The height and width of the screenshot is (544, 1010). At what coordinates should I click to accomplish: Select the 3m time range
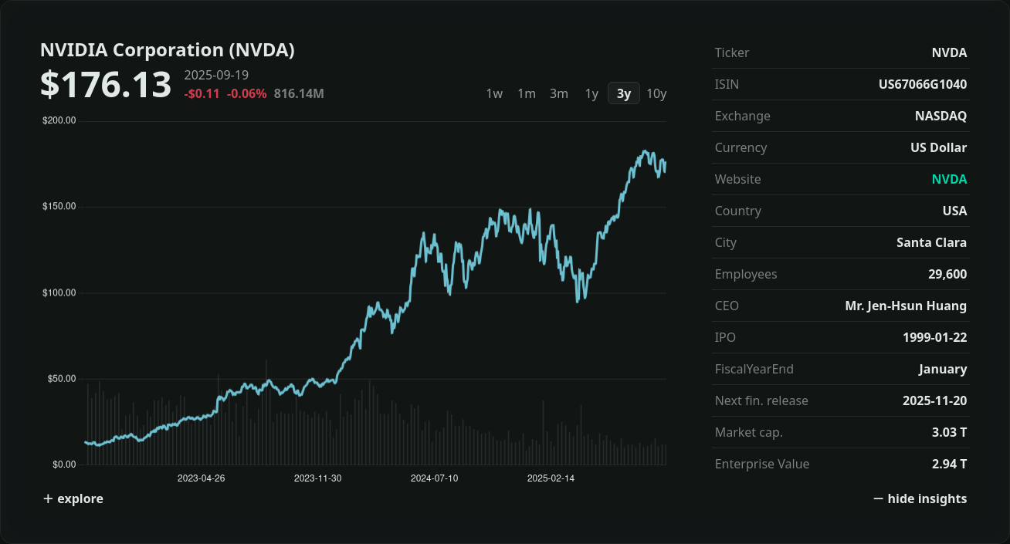pyautogui.click(x=559, y=93)
